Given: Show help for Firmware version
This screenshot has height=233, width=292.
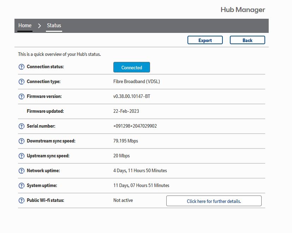Looking at the screenshot, I should [21, 97].
